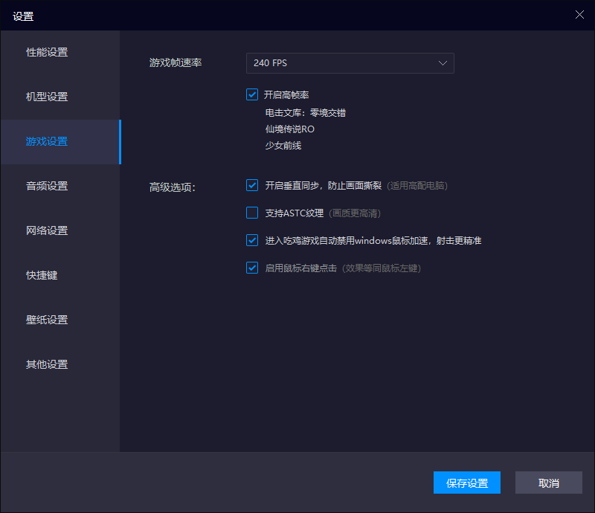Open the 性能设置 tab
595x513 pixels.
(x=47, y=52)
